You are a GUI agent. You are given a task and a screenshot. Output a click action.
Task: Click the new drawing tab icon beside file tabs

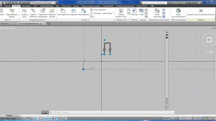pos(49,24)
